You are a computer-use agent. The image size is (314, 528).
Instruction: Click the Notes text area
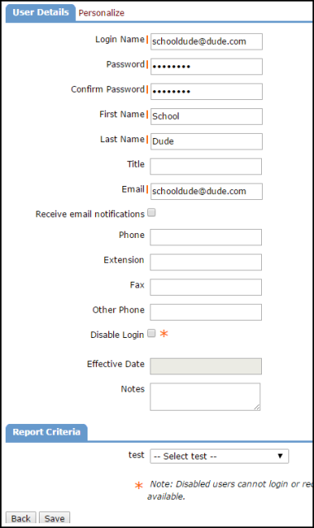click(x=205, y=397)
